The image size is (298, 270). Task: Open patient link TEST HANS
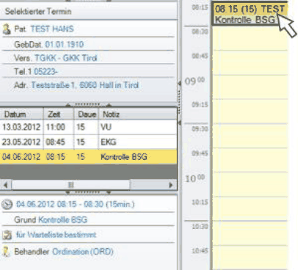tap(52, 29)
